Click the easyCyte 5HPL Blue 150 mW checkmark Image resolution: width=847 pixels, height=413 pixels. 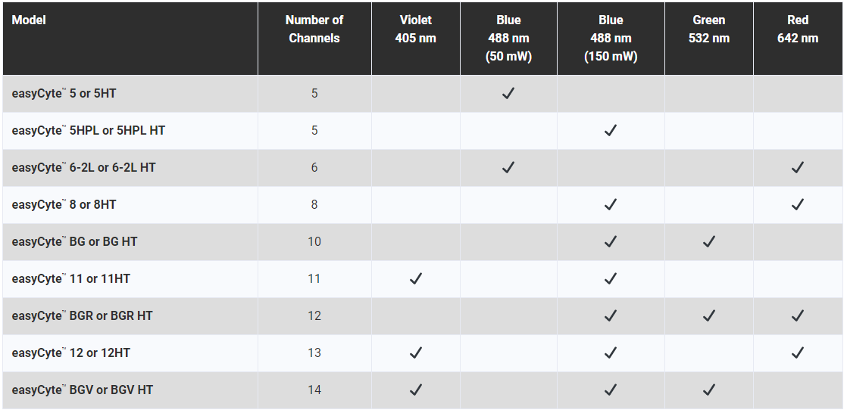click(x=611, y=130)
